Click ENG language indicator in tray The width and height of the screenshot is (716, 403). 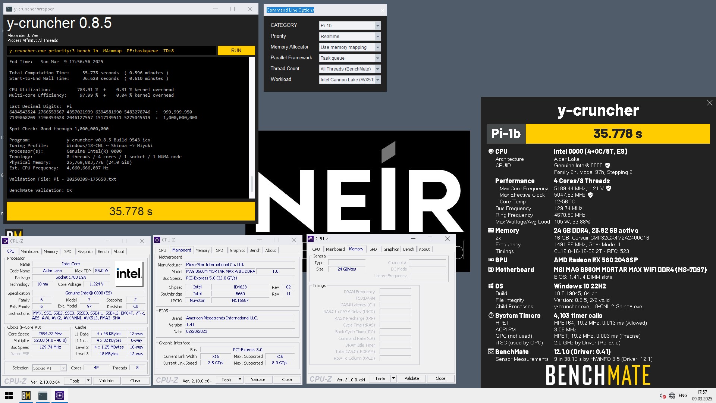683,396
